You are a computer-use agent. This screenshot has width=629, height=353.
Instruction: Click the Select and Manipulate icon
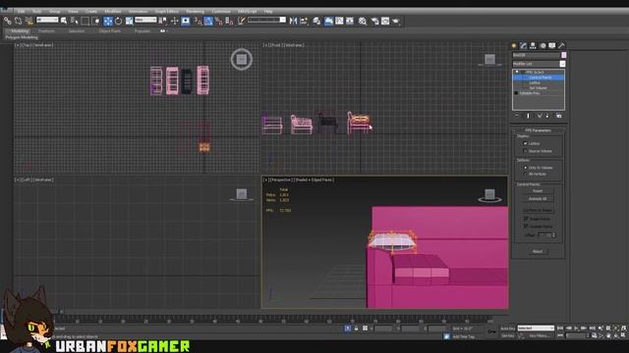175,21
